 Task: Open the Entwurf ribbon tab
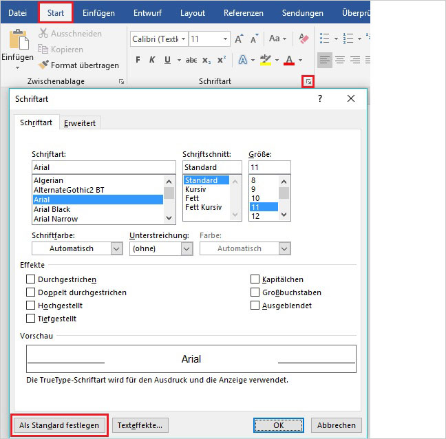coord(147,13)
